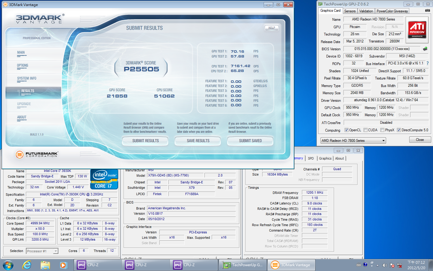Click the P25505 3DMark score
The image size is (433, 271).
point(141,69)
